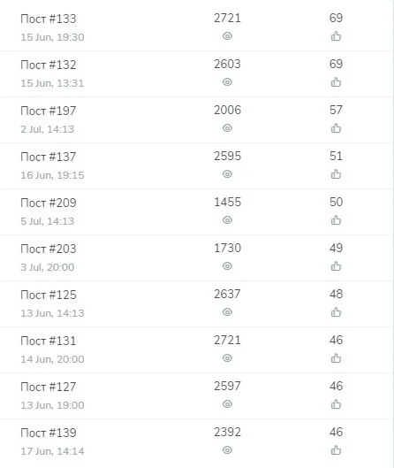Viewport: 394px width, 468px height.
Task: Click the thumbs-up icon for Пост #139
Action: pyautogui.click(x=336, y=449)
